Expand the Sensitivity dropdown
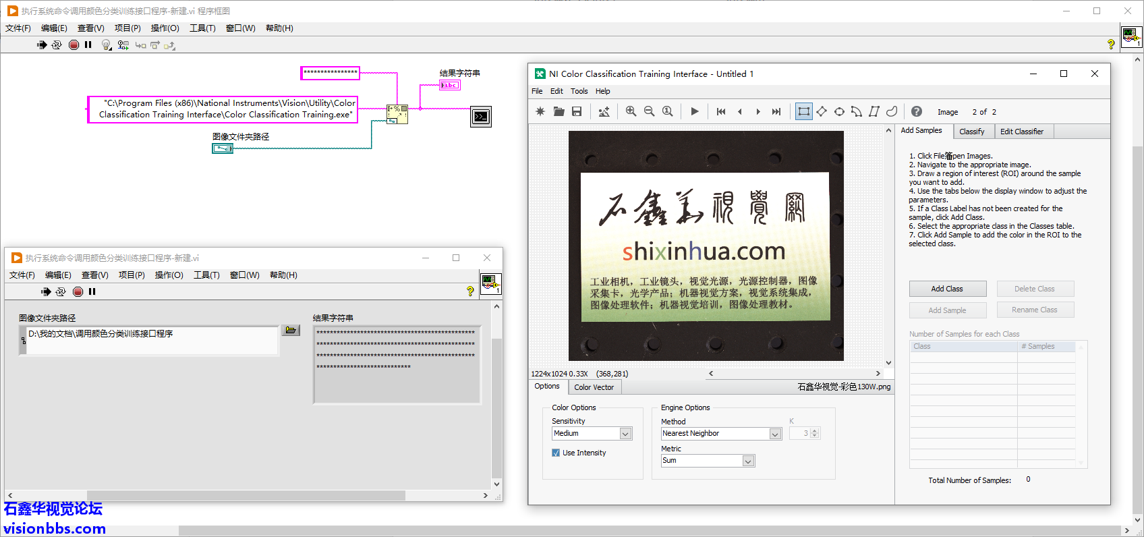This screenshot has width=1144, height=537. point(625,434)
